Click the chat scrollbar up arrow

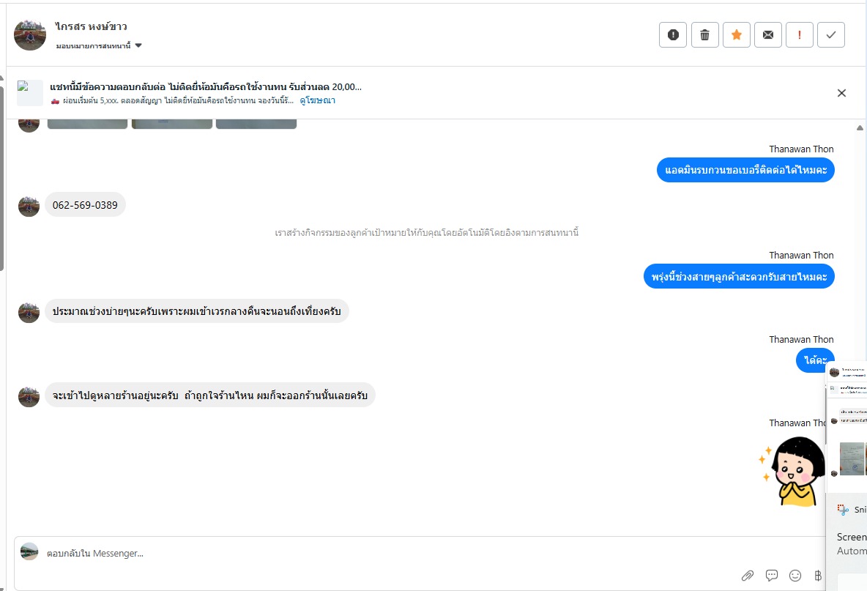click(x=860, y=127)
